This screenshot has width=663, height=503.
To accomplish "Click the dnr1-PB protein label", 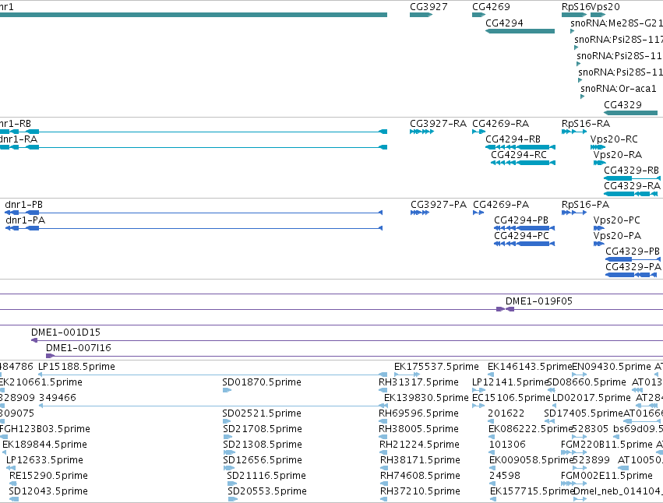I will click(x=23, y=205).
